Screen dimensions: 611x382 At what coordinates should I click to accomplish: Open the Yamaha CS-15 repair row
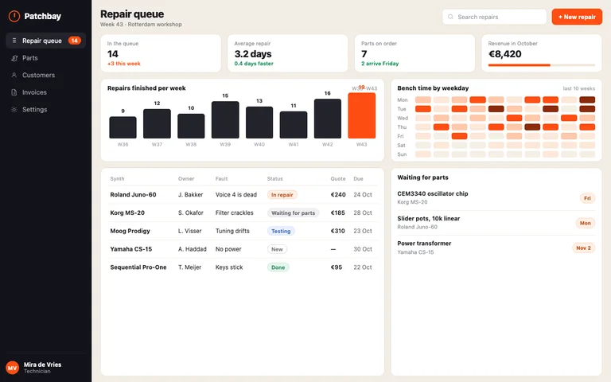click(243, 249)
